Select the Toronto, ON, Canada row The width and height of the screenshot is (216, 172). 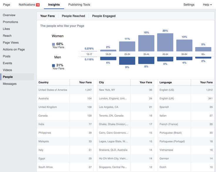pyautogui.click(x=126, y=116)
